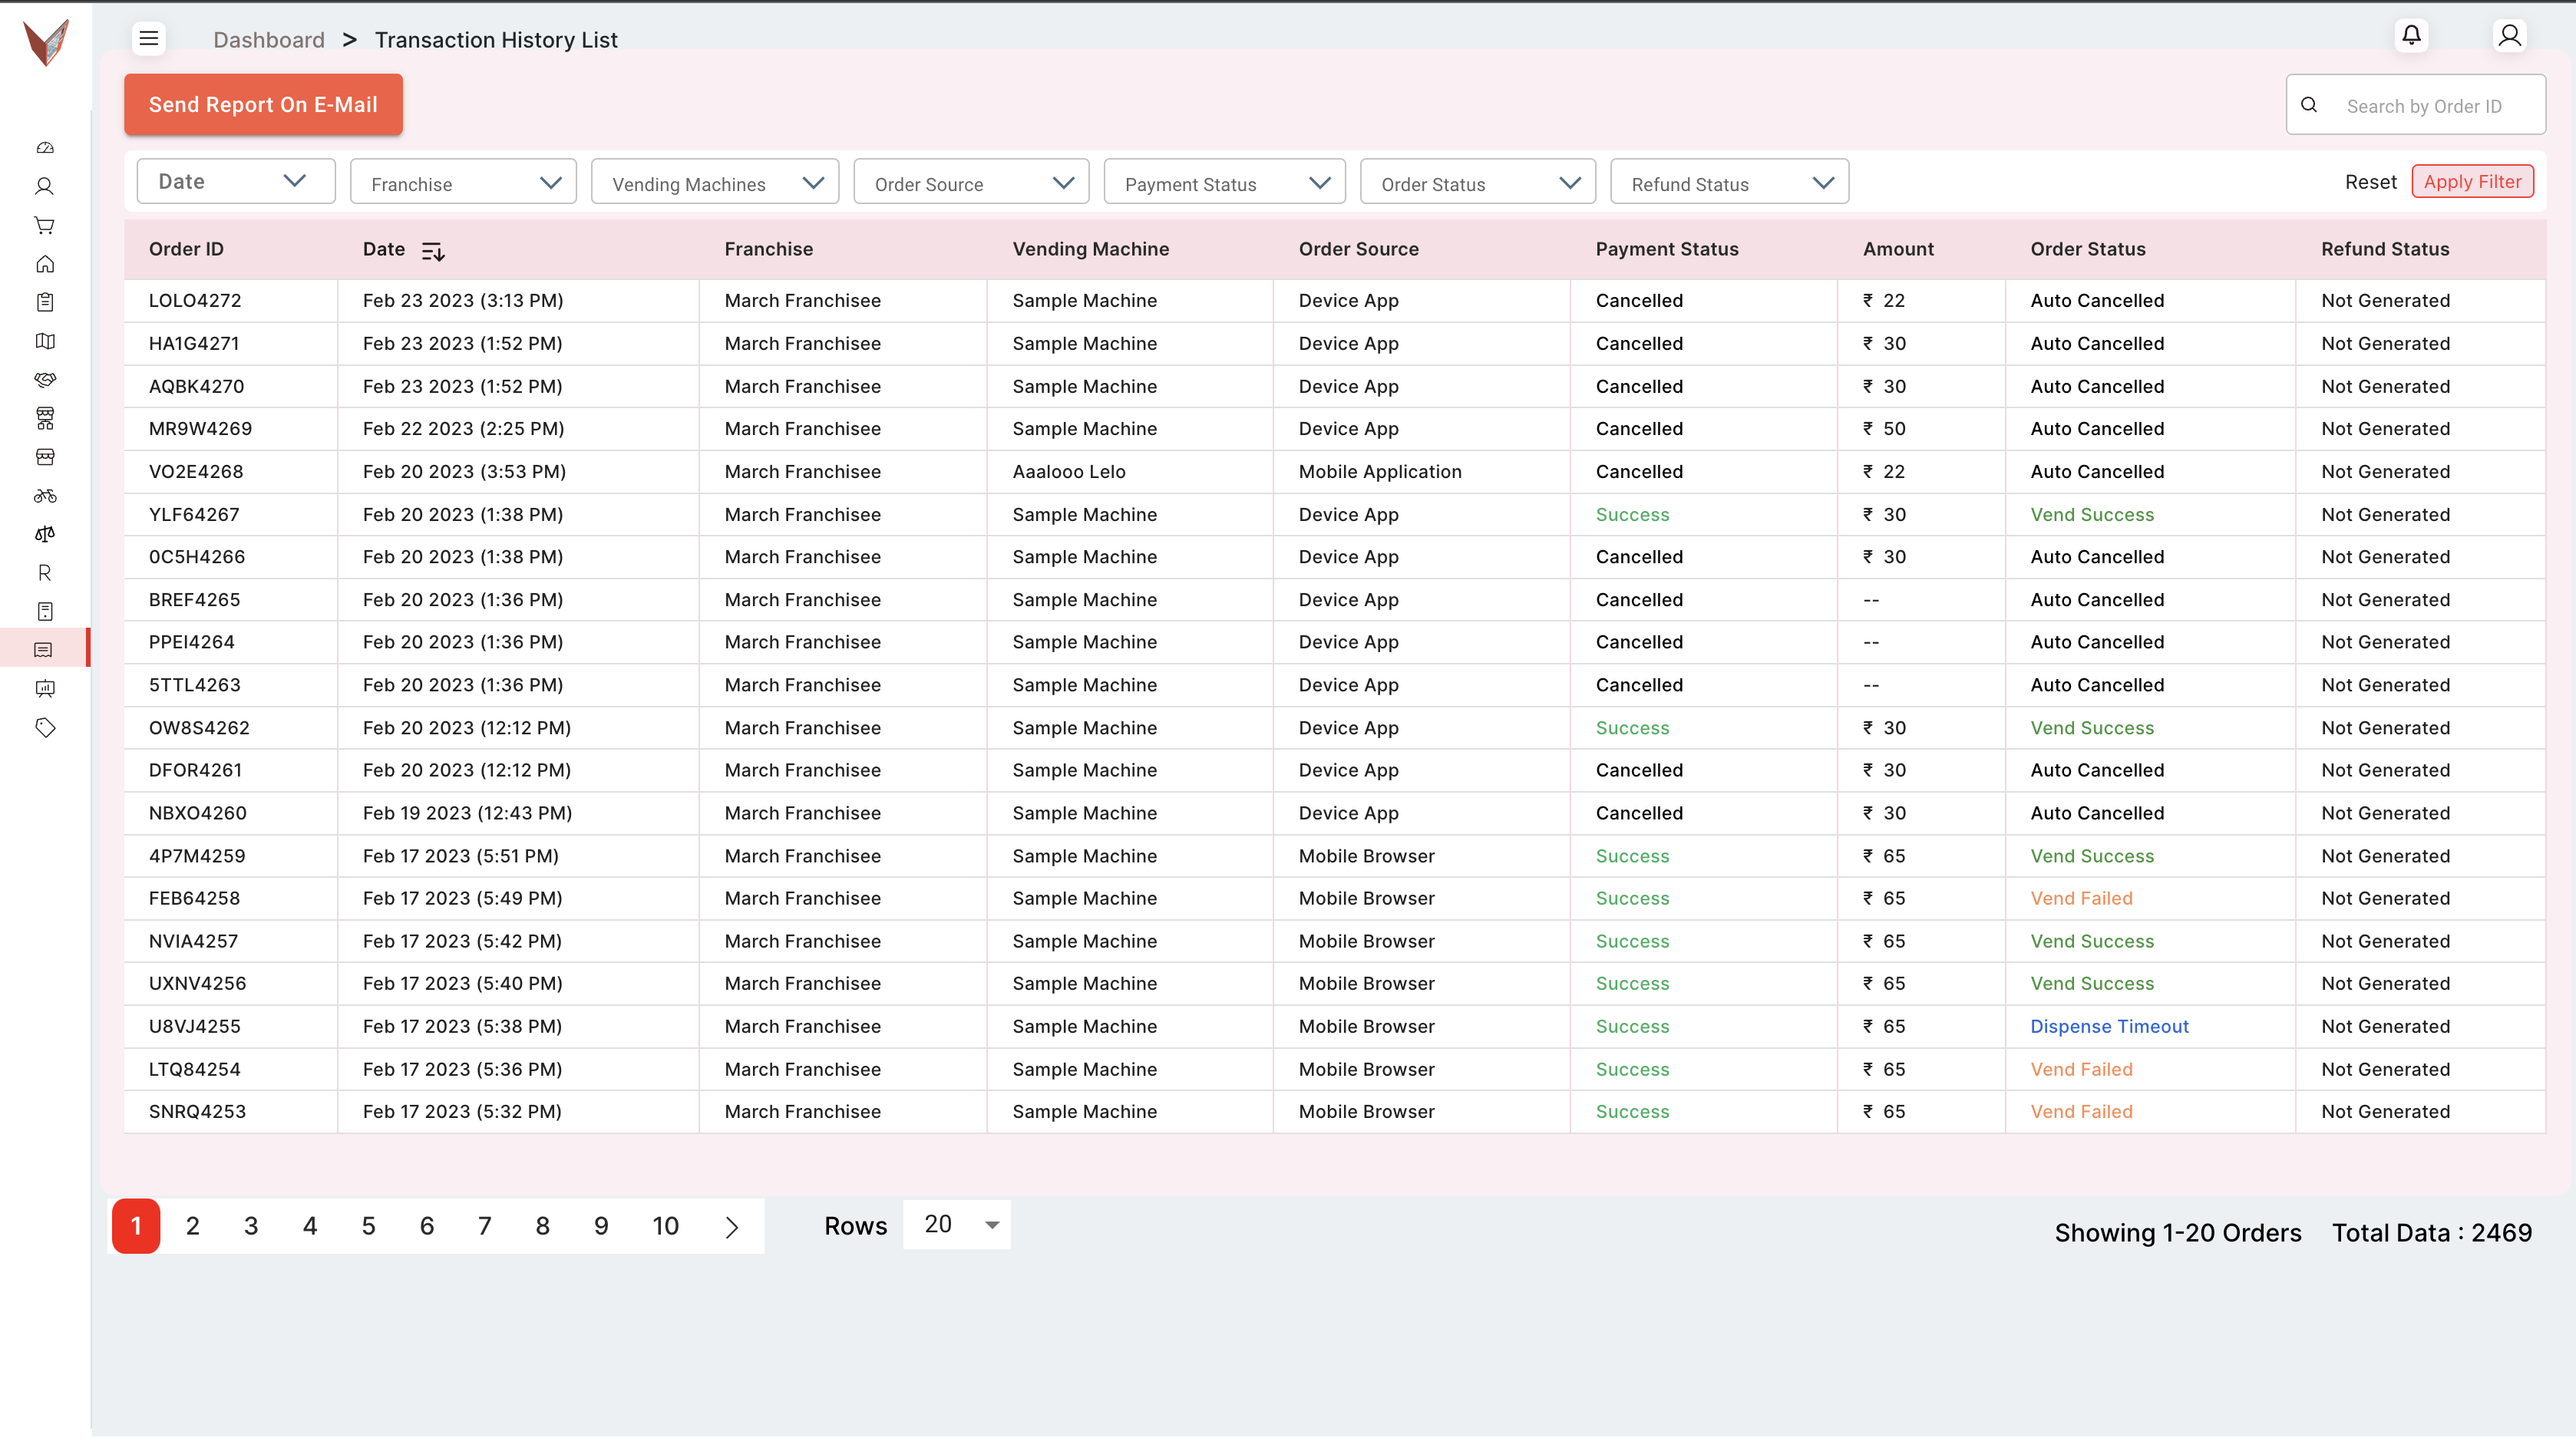The height and width of the screenshot is (1441, 2576).
Task: Open the Payment Status filter dropdown
Action: point(1224,183)
